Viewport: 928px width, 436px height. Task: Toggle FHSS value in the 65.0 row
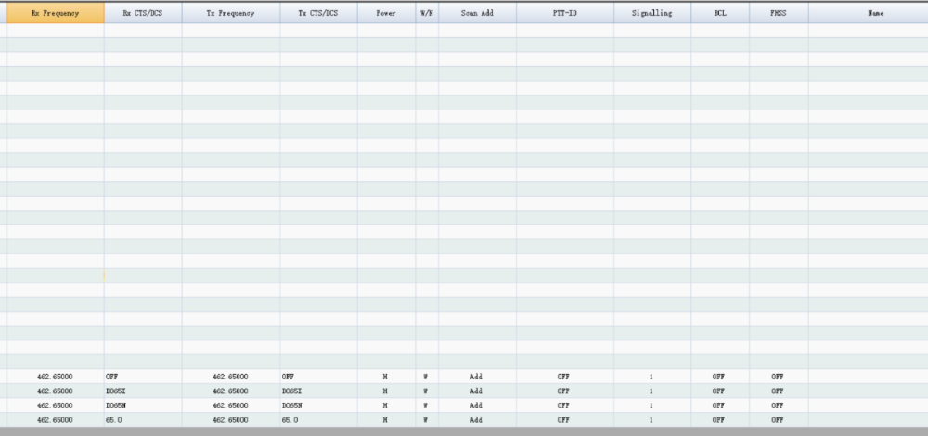point(778,420)
